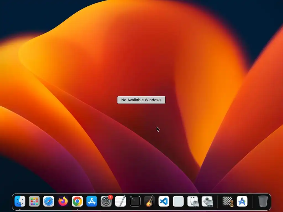
Task: Open System Settings with the update badge
Action: [x=106, y=201]
